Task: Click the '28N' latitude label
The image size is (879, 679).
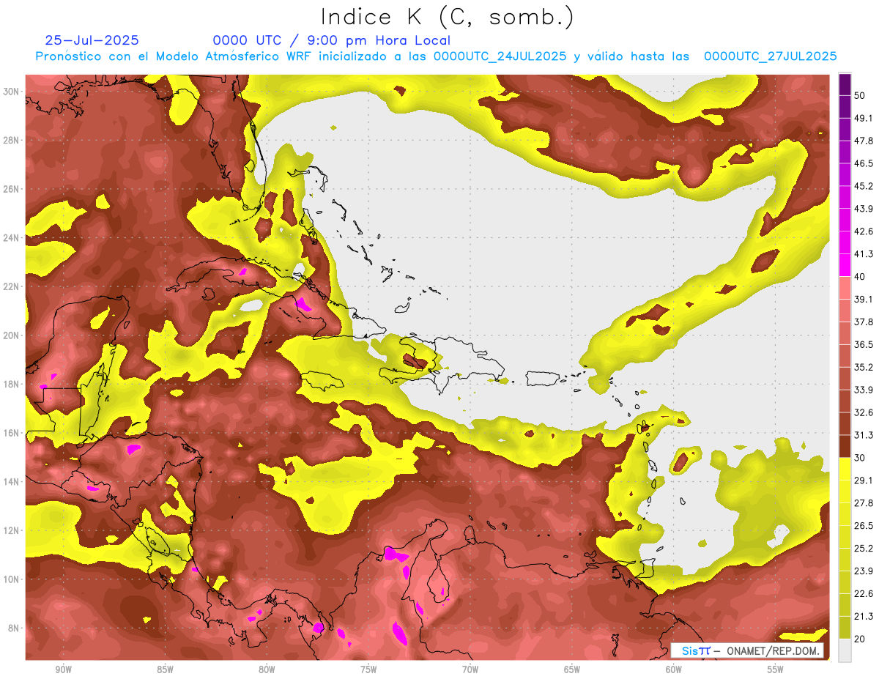Action: [x=12, y=140]
